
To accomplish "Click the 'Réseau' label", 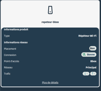I will pyautogui.click(x=8, y=67).
